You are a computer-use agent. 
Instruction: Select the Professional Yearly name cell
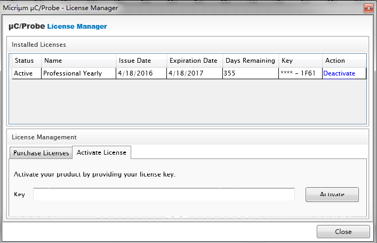[78, 73]
